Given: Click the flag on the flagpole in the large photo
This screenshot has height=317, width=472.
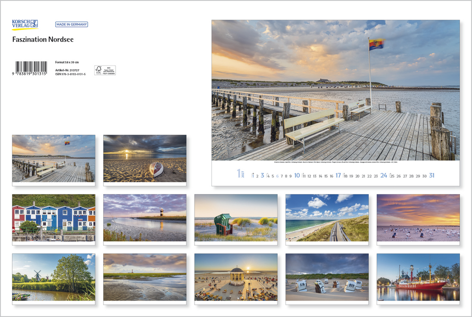Looking at the screenshot, I should [x=376, y=44].
